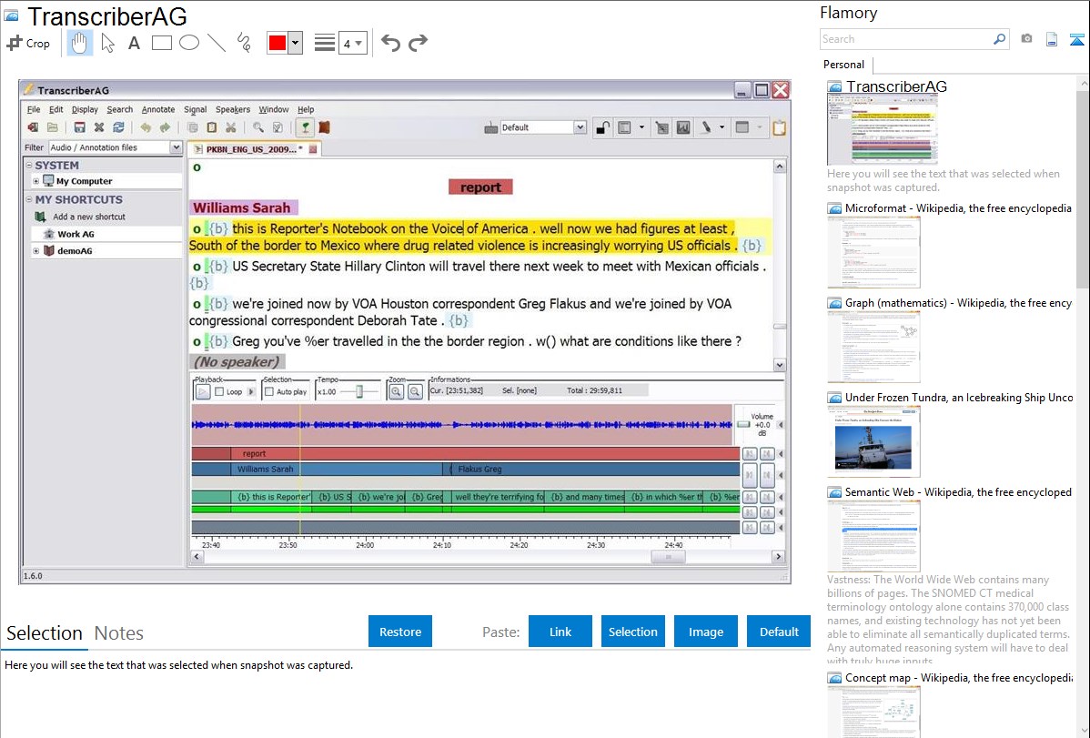
Task: Open the red color swatch dropdown
Action: (x=295, y=43)
